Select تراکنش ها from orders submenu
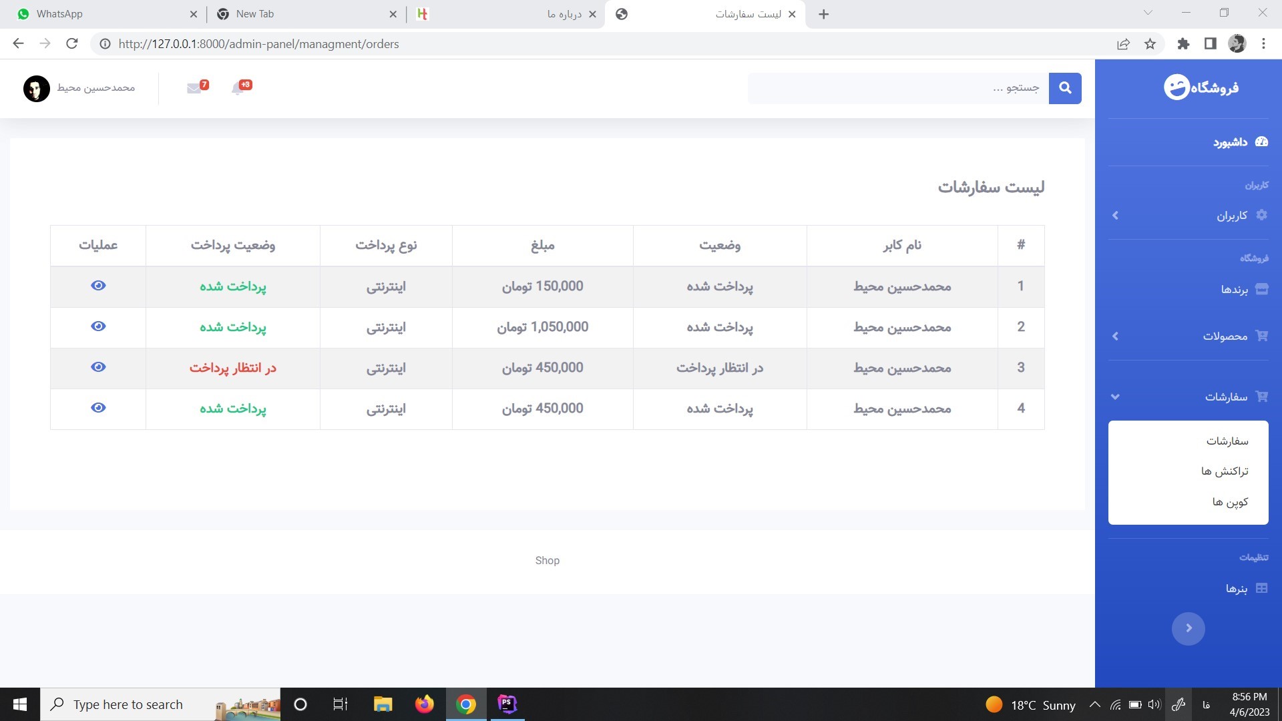This screenshot has height=721, width=1282. (x=1226, y=471)
